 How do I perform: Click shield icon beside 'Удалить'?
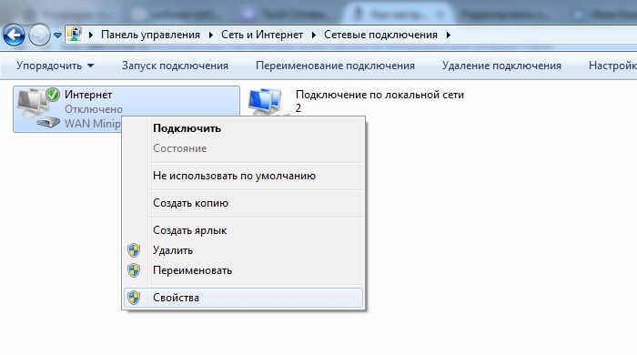click(134, 250)
